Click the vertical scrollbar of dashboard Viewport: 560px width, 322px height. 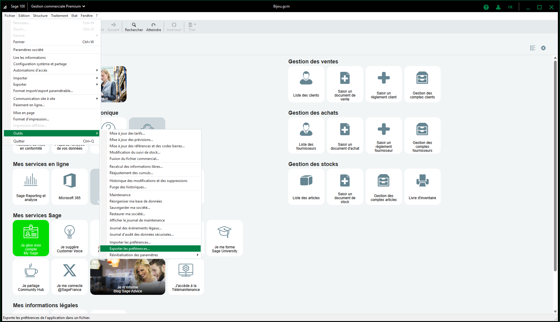click(x=555, y=166)
